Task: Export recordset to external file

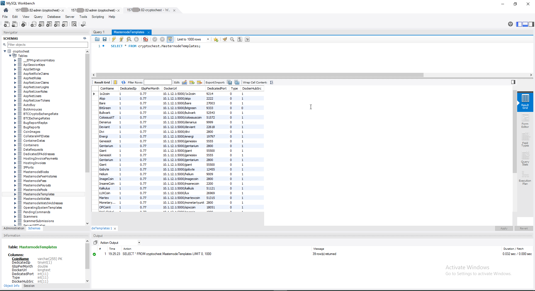Action: point(229,82)
